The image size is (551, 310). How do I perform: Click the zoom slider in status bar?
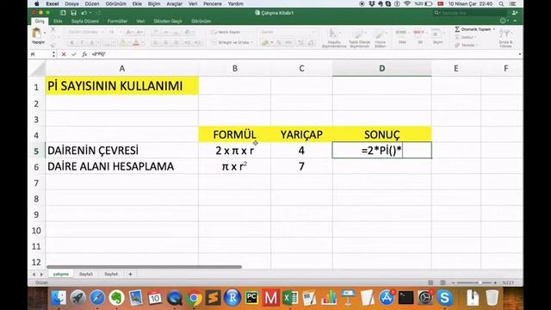(x=474, y=282)
